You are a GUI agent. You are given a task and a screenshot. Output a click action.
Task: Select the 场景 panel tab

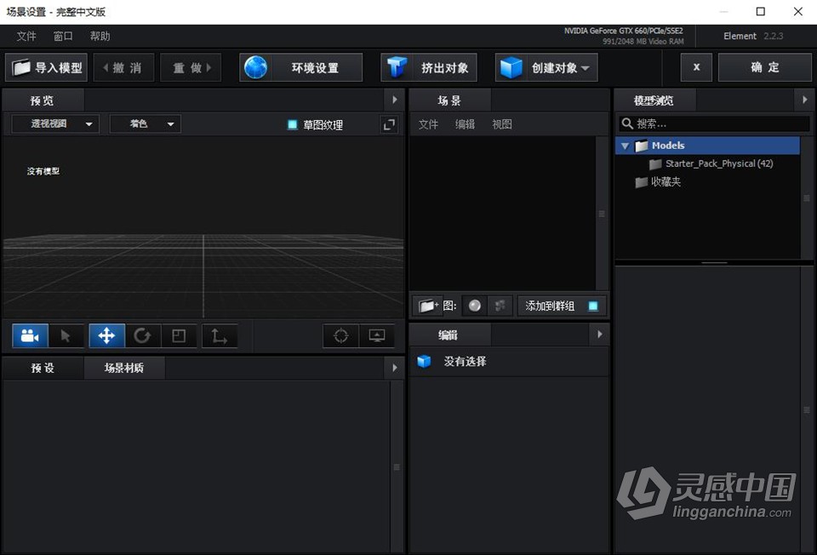(x=449, y=100)
